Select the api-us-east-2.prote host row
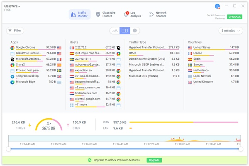 coord(95,65)
